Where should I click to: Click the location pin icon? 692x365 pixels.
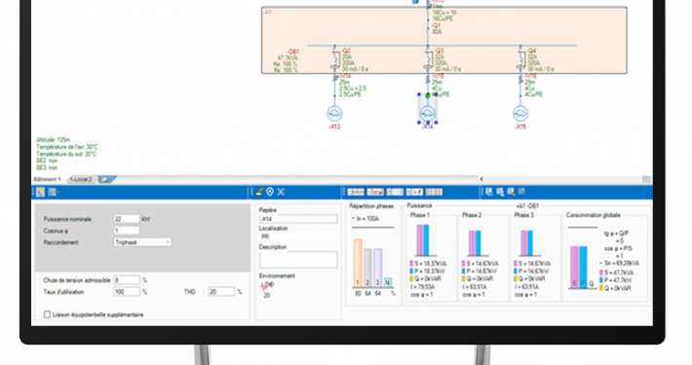[x=270, y=192]
